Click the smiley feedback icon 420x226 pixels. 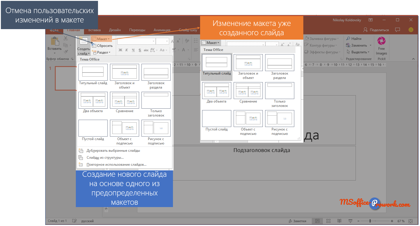411,30
